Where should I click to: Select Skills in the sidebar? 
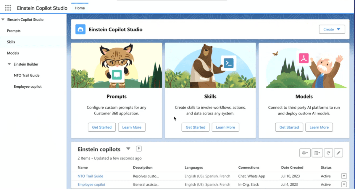pyautogui.click(x=11, y=42)
